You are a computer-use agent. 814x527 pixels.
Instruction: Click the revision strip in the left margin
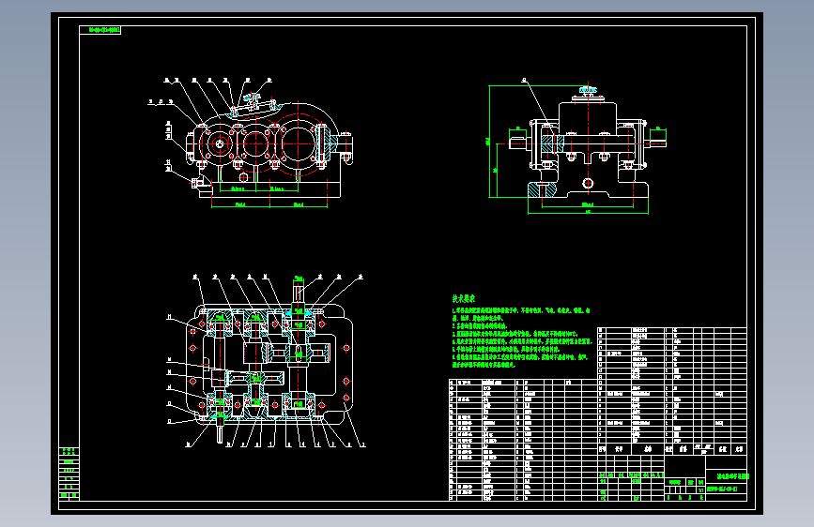pos(69,473)
